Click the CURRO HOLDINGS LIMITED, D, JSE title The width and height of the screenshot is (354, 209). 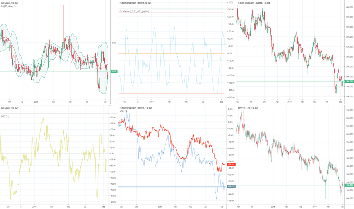[x=135, y=3]
